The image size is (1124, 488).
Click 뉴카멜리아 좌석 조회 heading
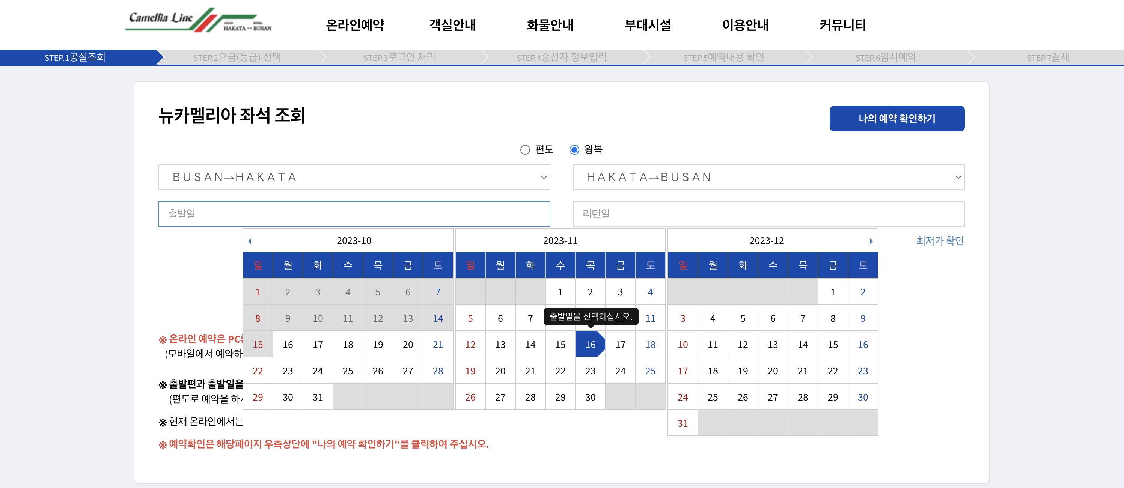point(232,116)
